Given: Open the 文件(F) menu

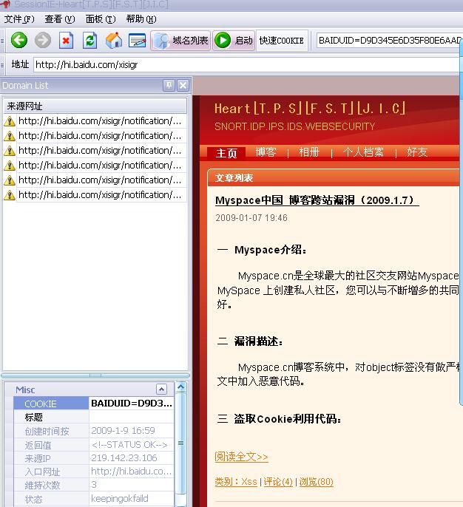Looking at the screenshot, I should point(19,19).
